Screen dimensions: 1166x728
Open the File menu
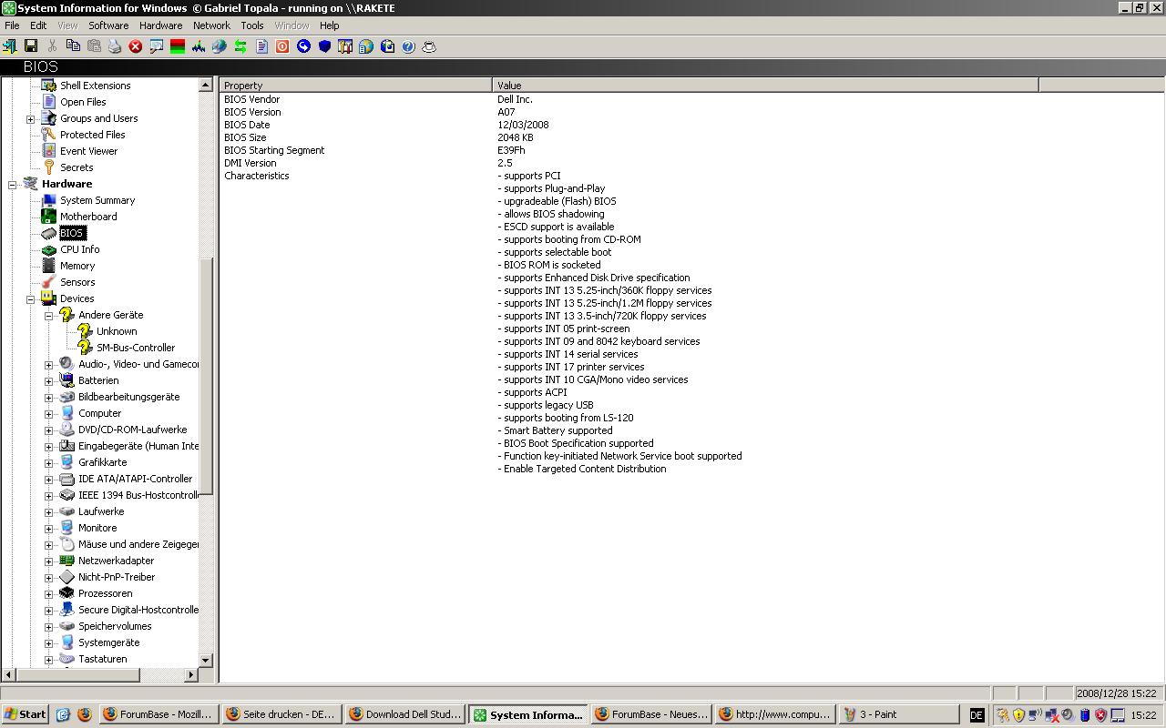tap(12, 25)
